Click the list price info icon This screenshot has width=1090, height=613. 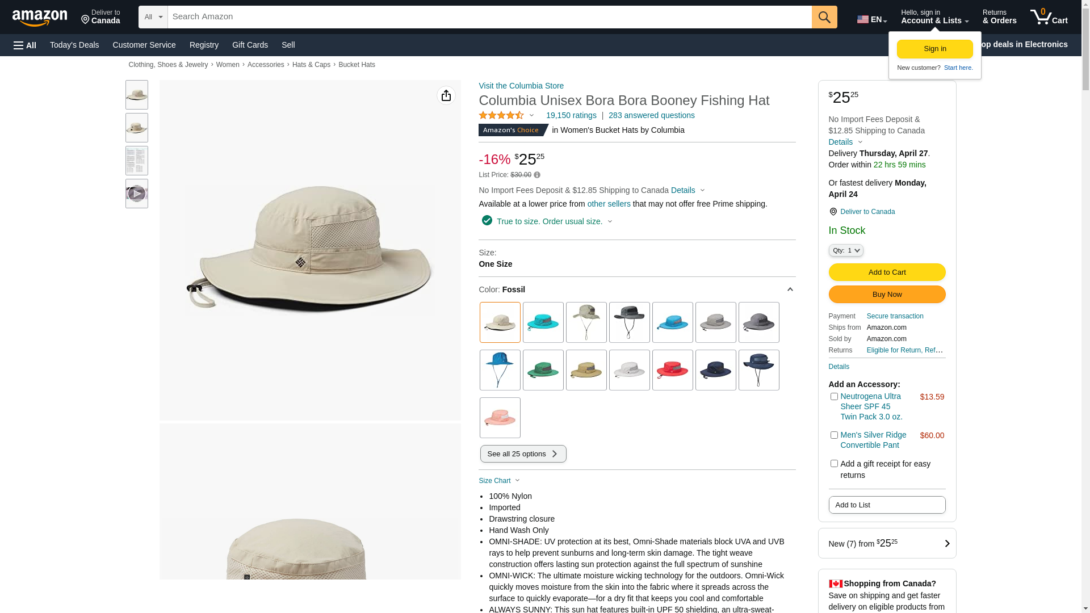pos(537,175)
